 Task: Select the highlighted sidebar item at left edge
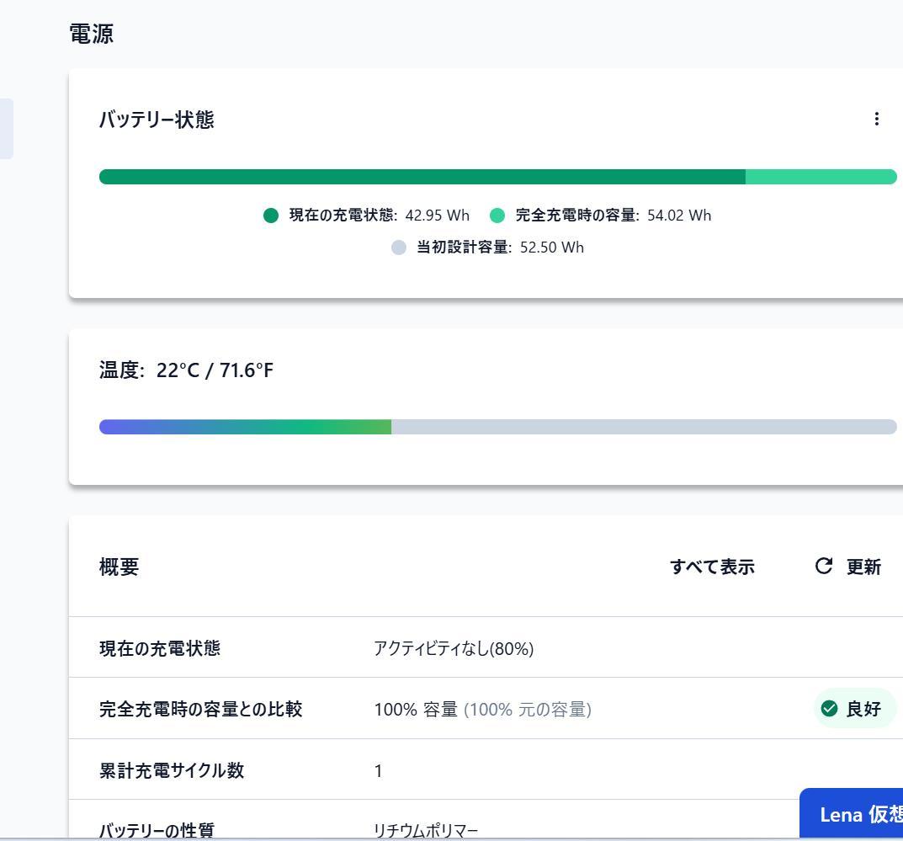[x=6, y=128]
